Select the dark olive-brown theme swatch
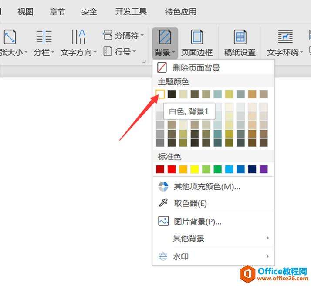The image size is (311, 286). (195, 94)
